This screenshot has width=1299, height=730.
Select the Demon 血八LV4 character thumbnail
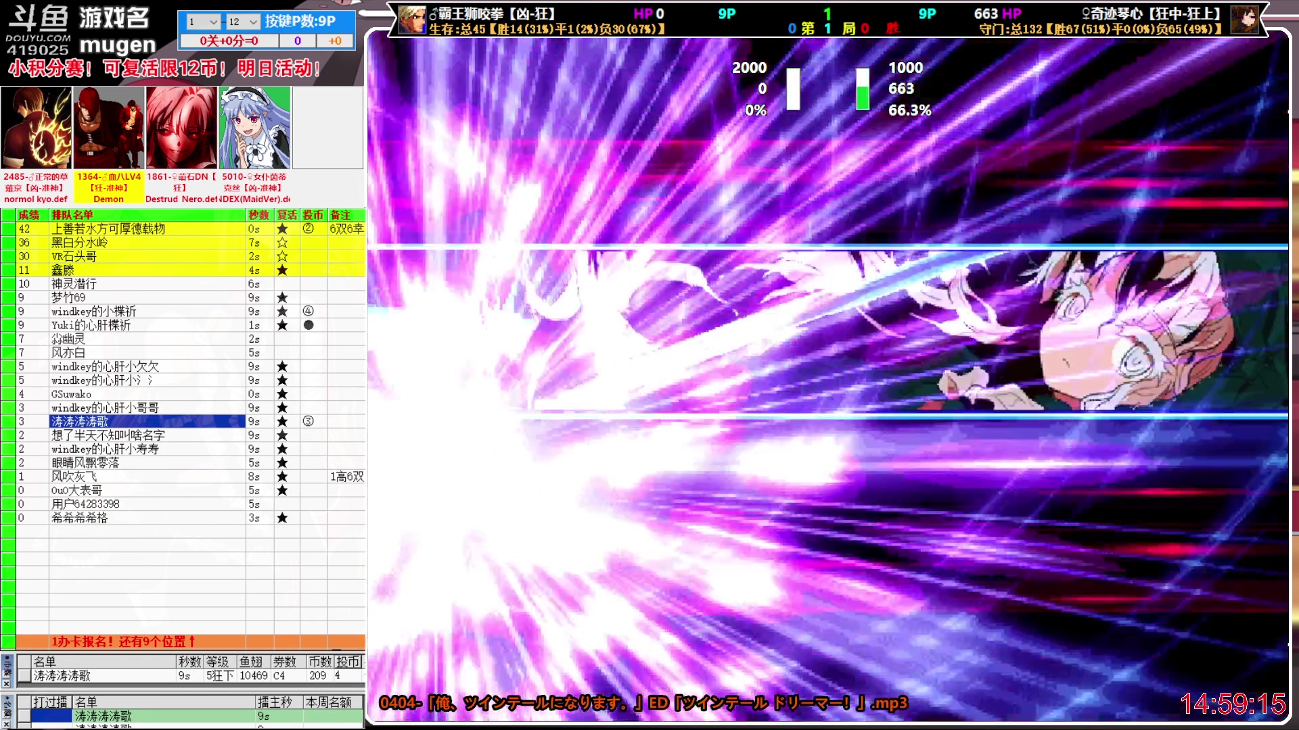(x=109, y=128)
